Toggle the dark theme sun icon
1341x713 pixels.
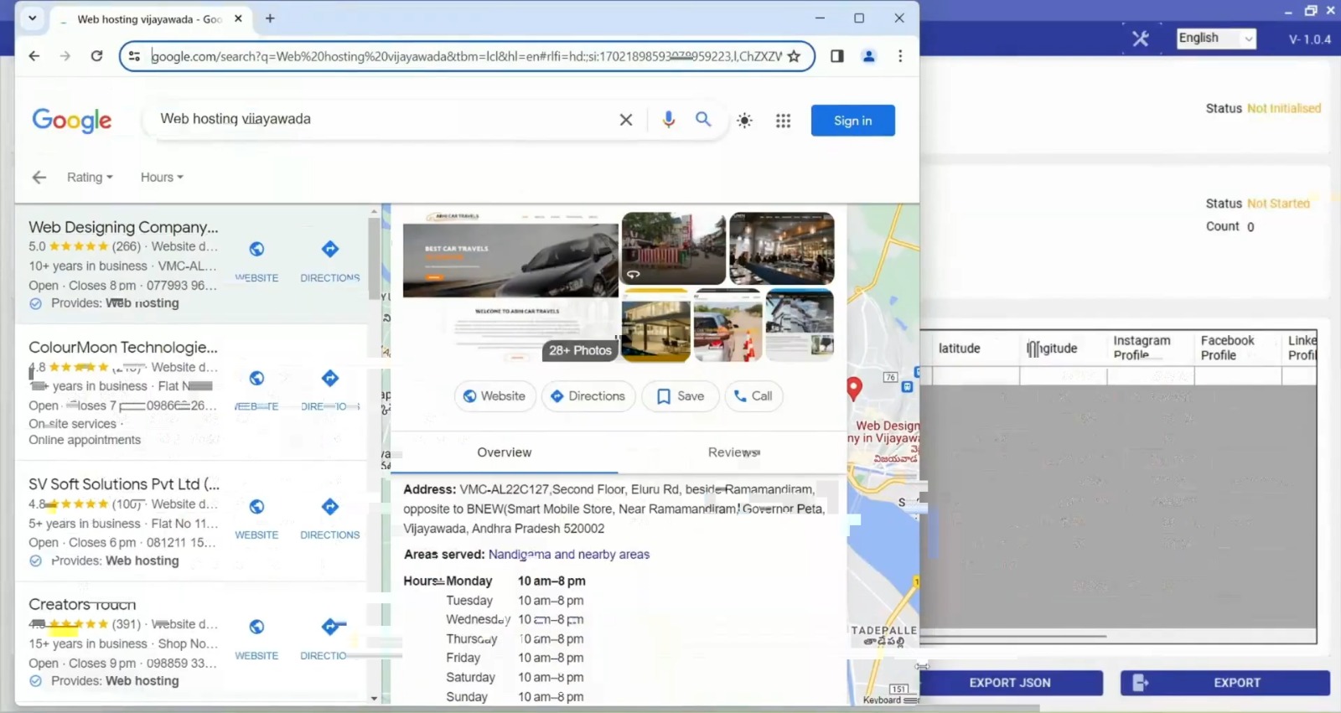click(x=744, y=121)
